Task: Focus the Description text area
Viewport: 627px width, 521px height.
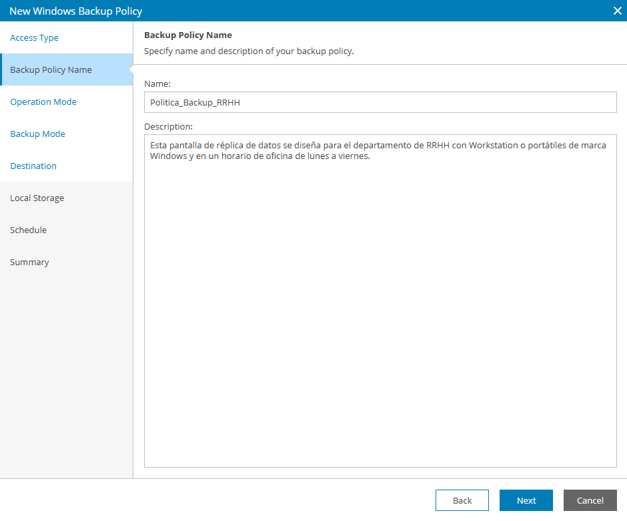Action: (x=380, y=301)
